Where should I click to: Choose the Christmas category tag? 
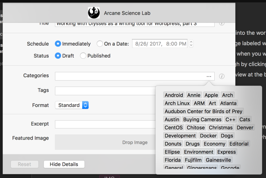pos(221,128)
